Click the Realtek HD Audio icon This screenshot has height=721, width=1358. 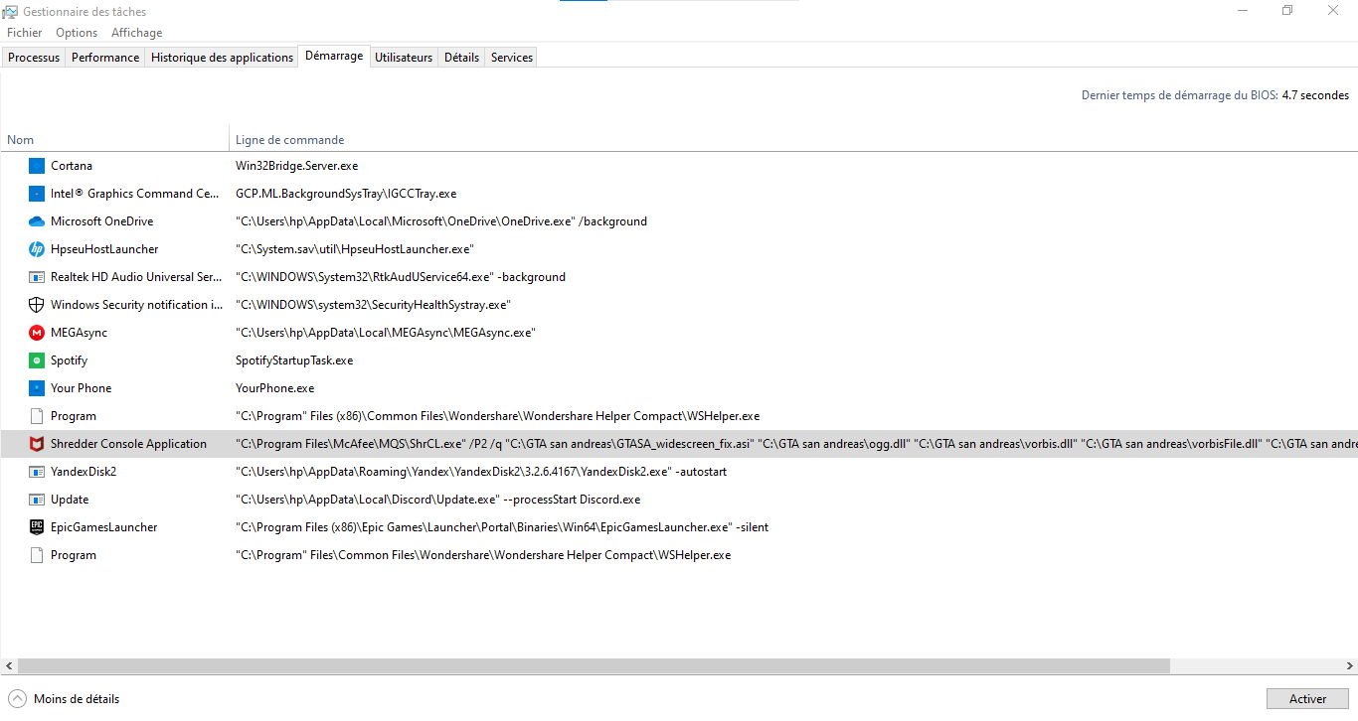click(37, 277)
